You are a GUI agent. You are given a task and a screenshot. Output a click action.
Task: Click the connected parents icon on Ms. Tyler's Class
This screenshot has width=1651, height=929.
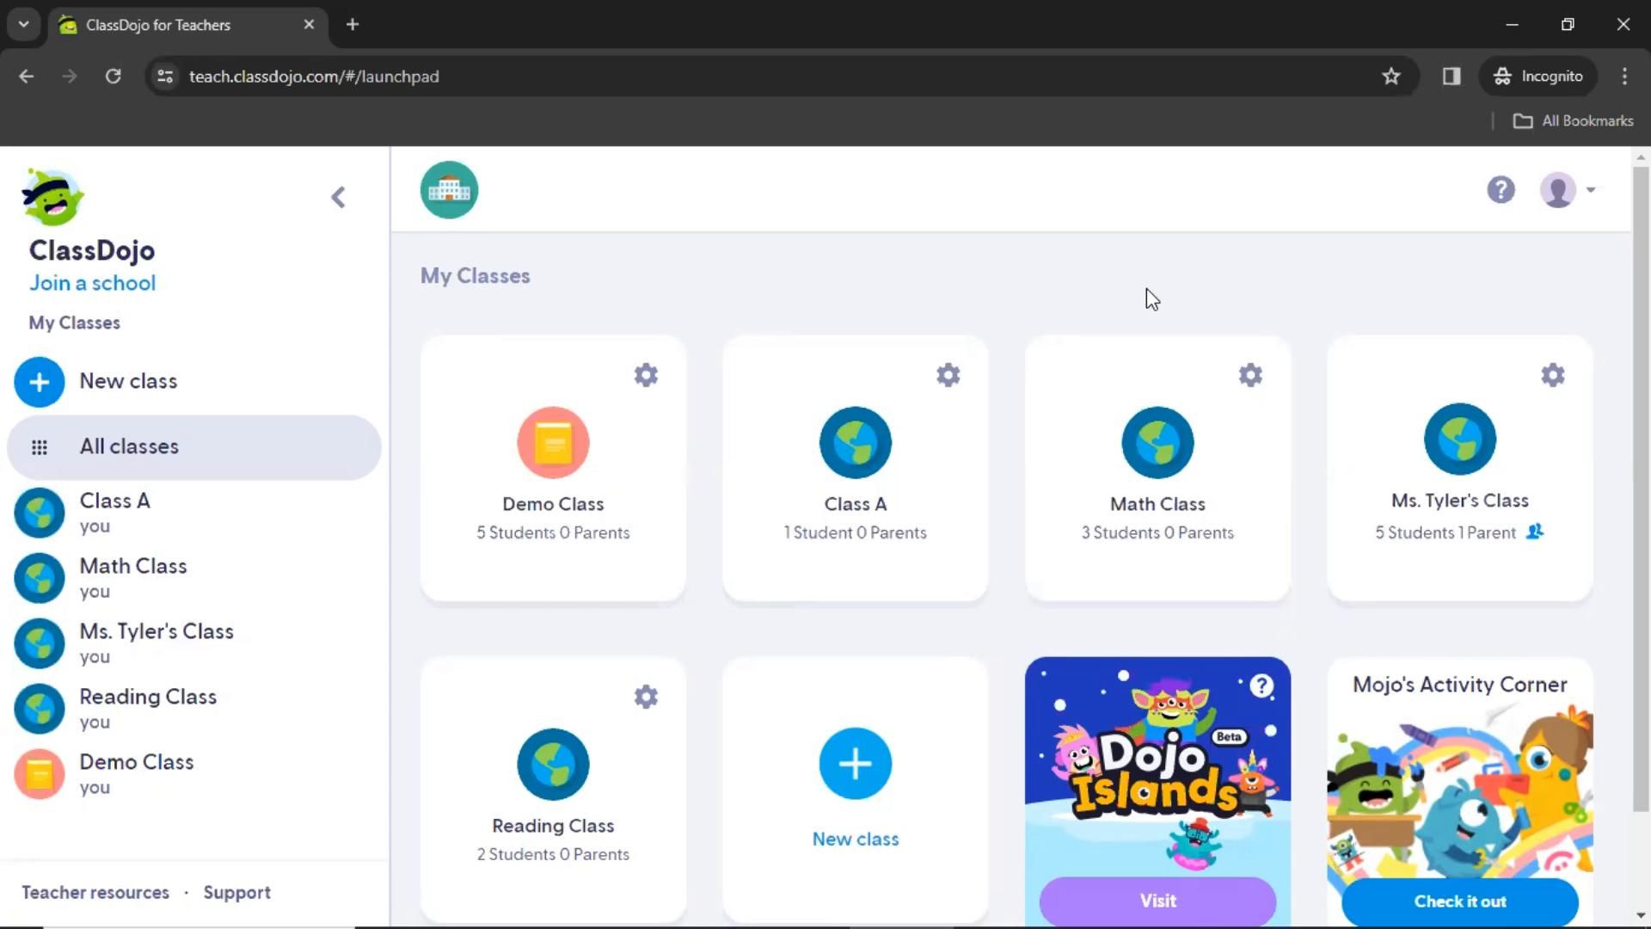(1535, 532)
